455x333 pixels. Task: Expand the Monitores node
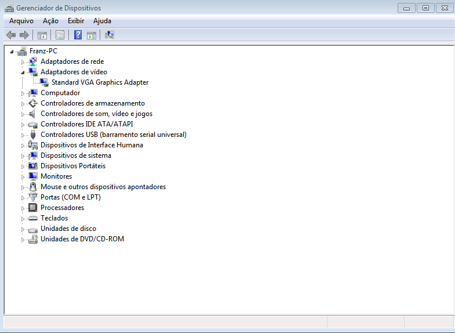click(x=23, y=177)
